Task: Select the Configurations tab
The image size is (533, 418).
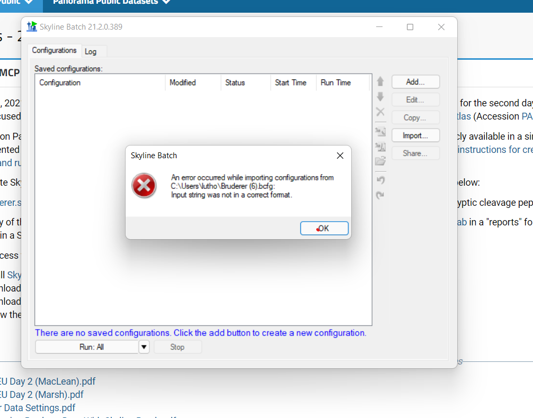Action: [54, 50]
